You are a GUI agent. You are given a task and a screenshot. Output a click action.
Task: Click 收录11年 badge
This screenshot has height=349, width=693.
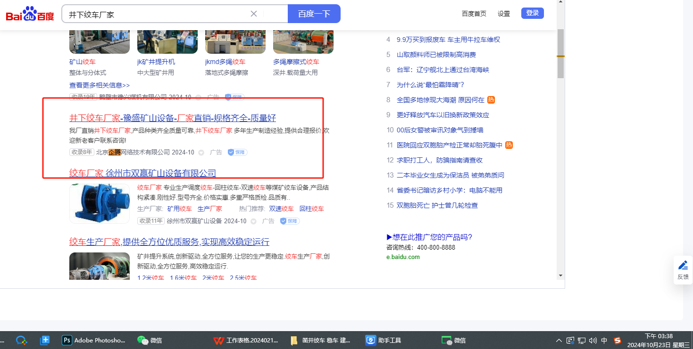coord(151,221)
